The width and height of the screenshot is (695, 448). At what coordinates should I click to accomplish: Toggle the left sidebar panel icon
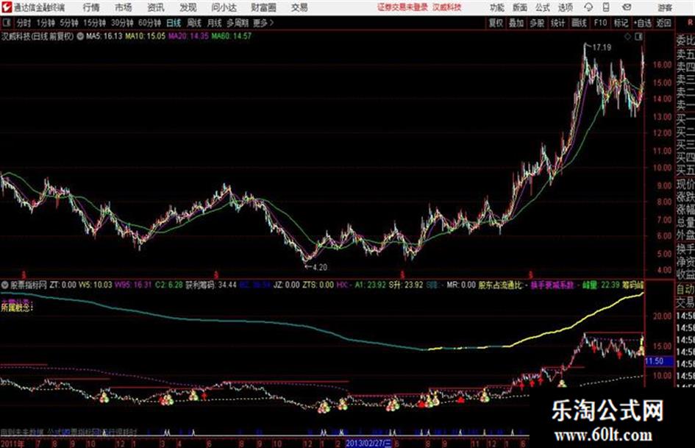point(7,22)
